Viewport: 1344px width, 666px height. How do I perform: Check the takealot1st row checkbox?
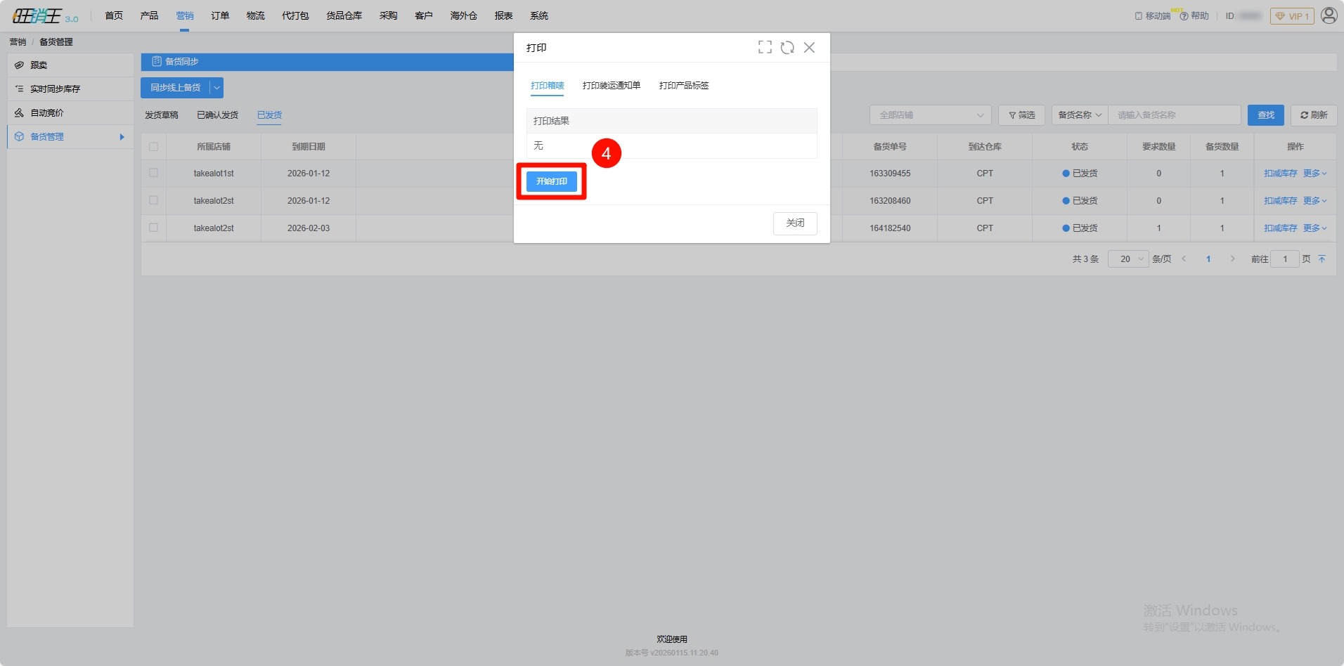pyautogui.click(x=153, y=173)
